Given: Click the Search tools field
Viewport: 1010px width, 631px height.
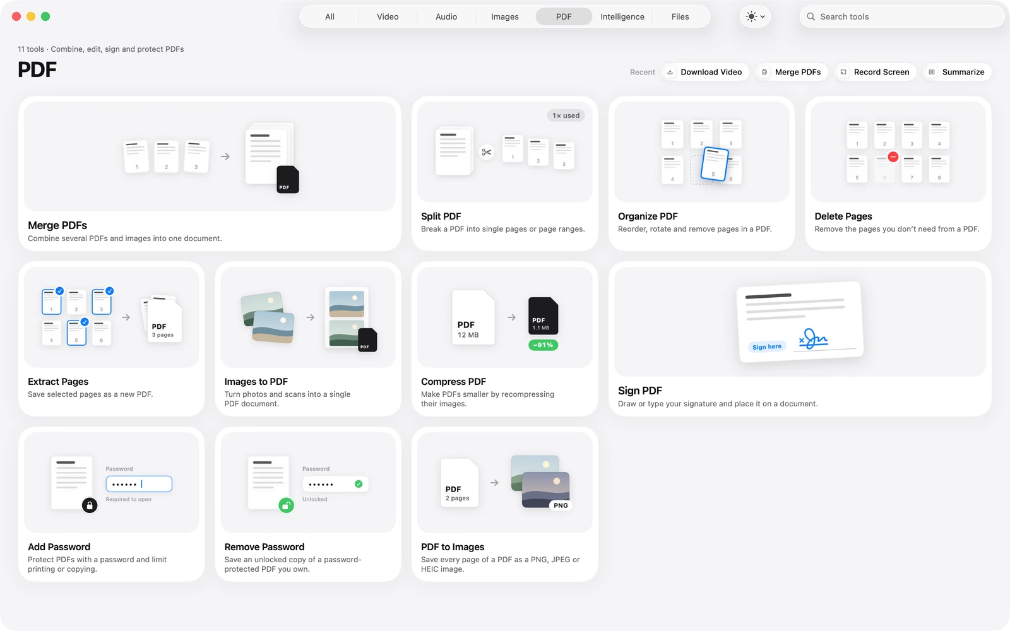Looking at the screenshot, I should (x=902, y=16).
